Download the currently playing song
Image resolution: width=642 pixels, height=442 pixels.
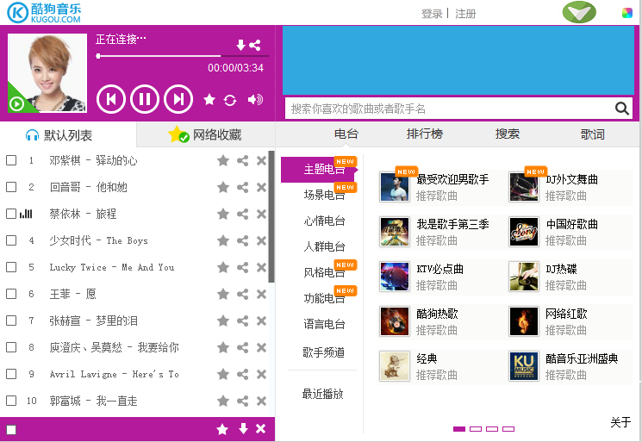pos(240,45)
